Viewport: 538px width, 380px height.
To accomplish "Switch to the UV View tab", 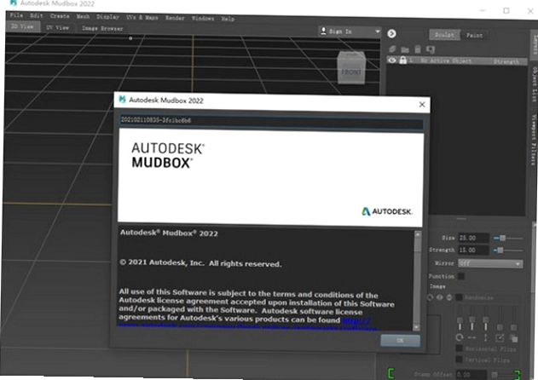I will click(58, 27).
